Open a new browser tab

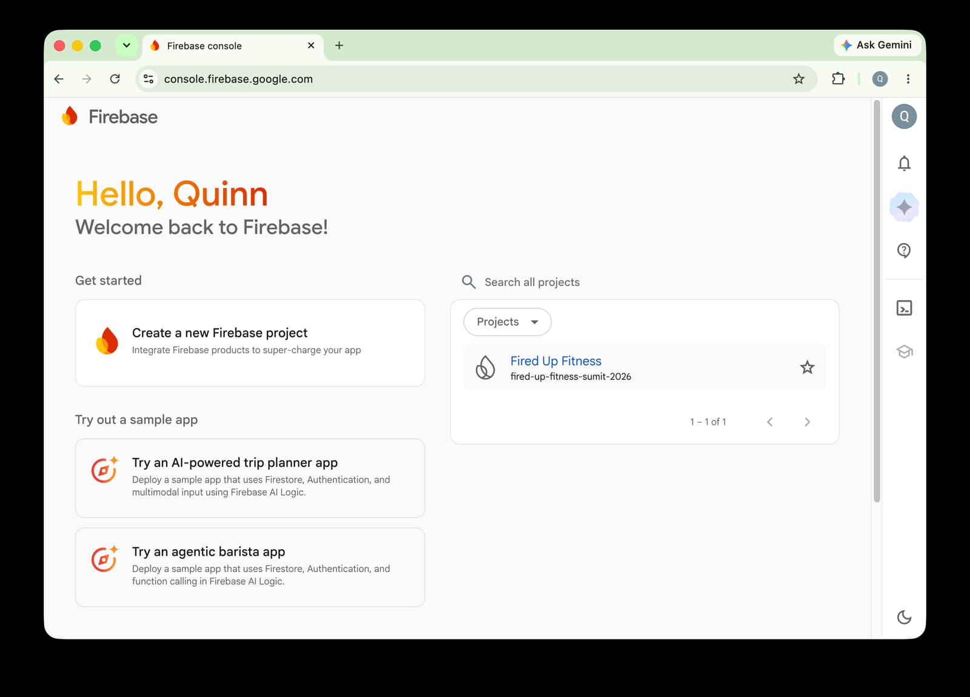[x=339, y=45]
